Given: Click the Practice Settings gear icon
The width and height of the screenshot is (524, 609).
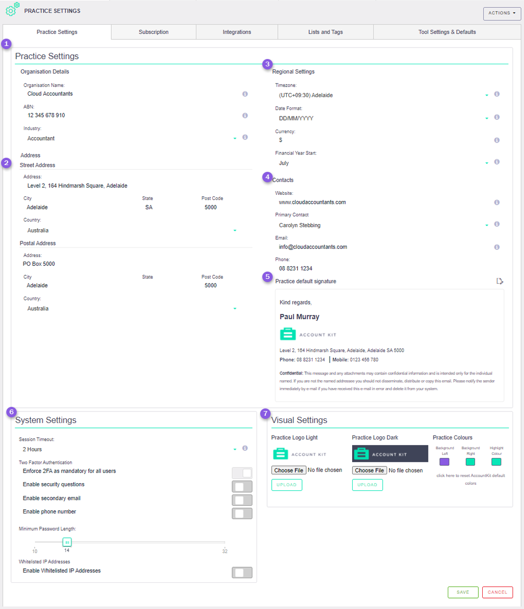Looking at the screenshot, I should click(x=12, y=9).
